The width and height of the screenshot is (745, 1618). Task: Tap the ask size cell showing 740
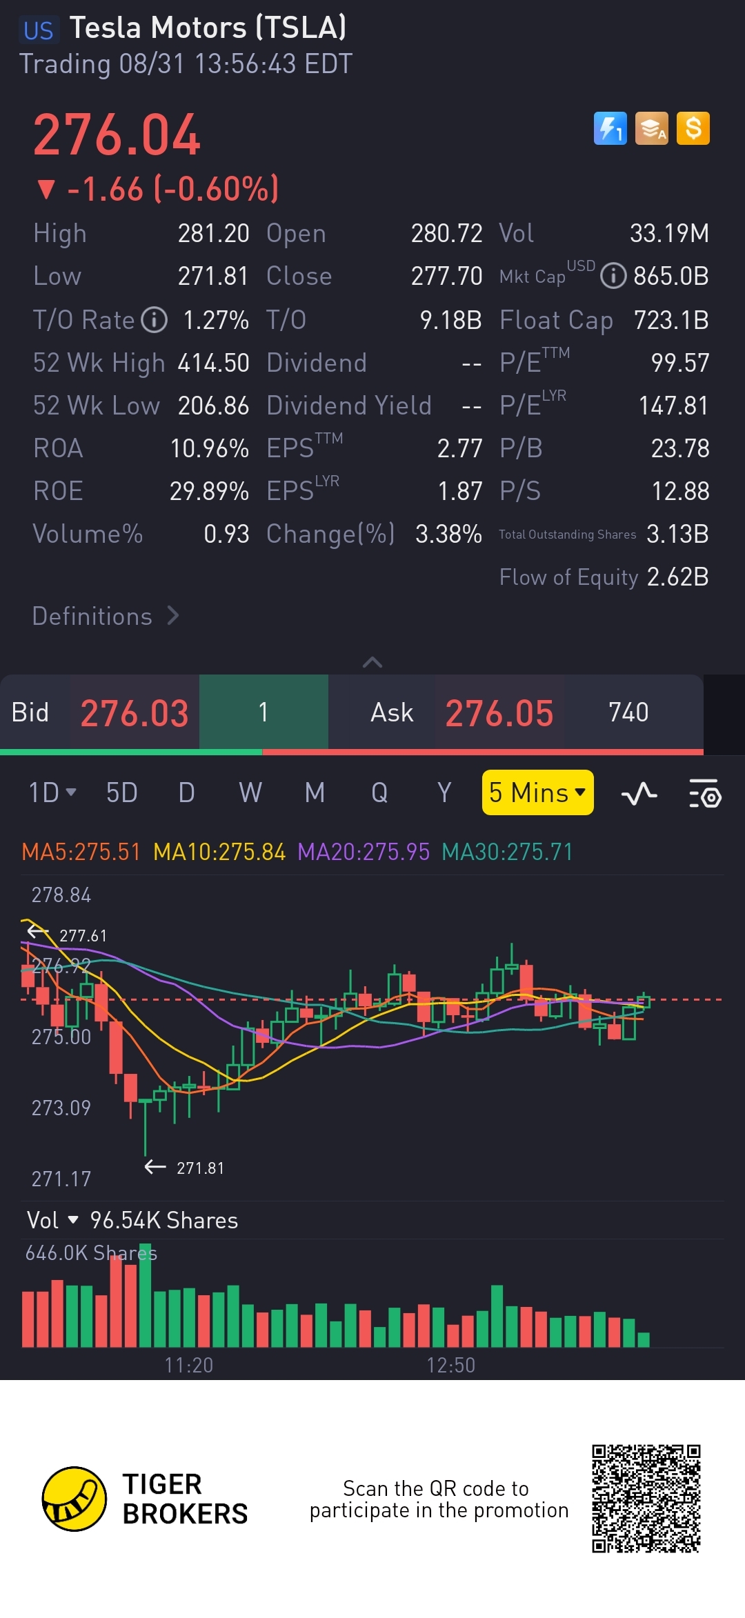(628, 712)
